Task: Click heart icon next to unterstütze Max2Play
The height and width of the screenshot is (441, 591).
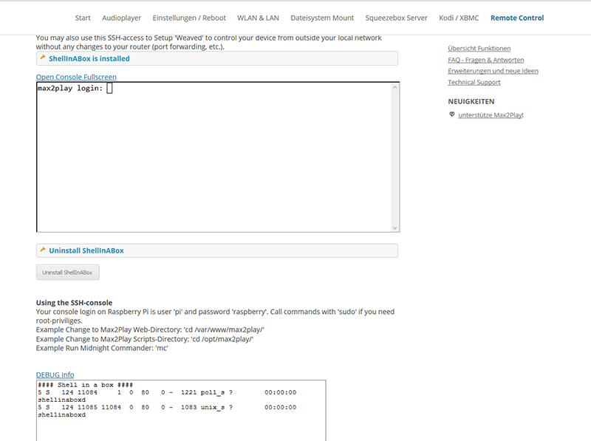Action: (452, 114)
